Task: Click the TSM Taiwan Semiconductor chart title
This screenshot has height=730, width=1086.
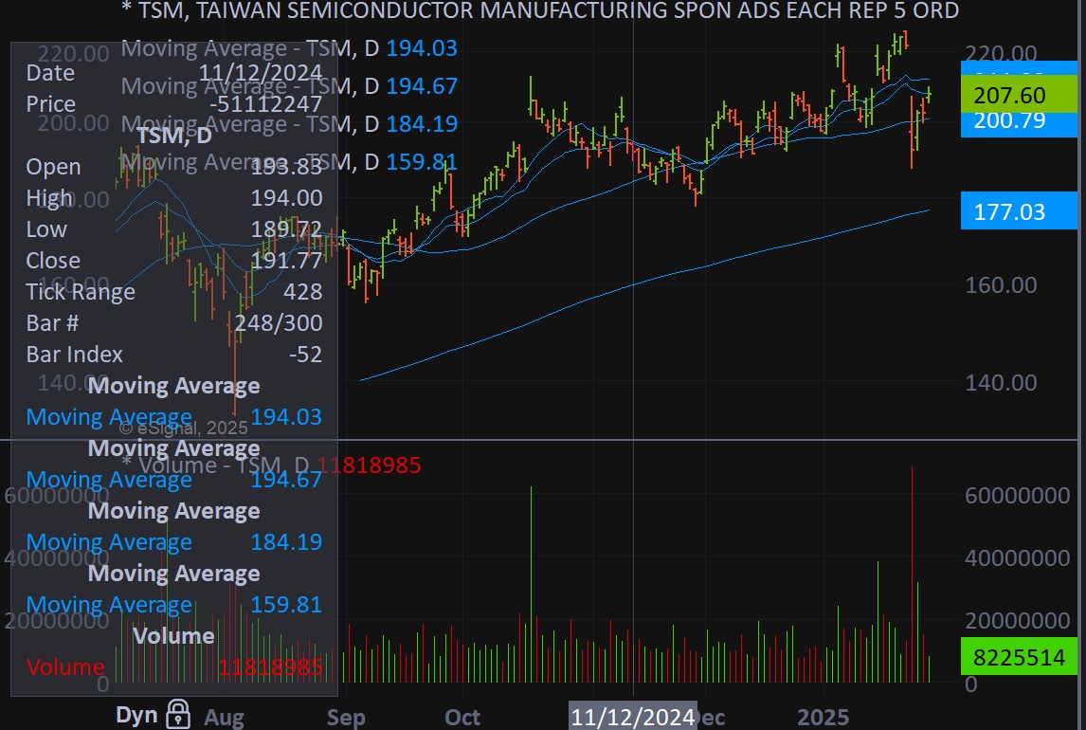Action: [x=540, y=10]
